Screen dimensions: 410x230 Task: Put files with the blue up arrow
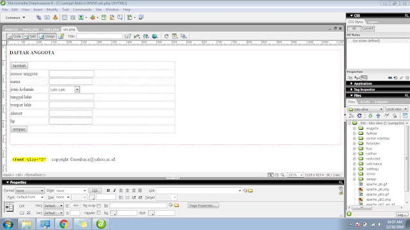378,116
